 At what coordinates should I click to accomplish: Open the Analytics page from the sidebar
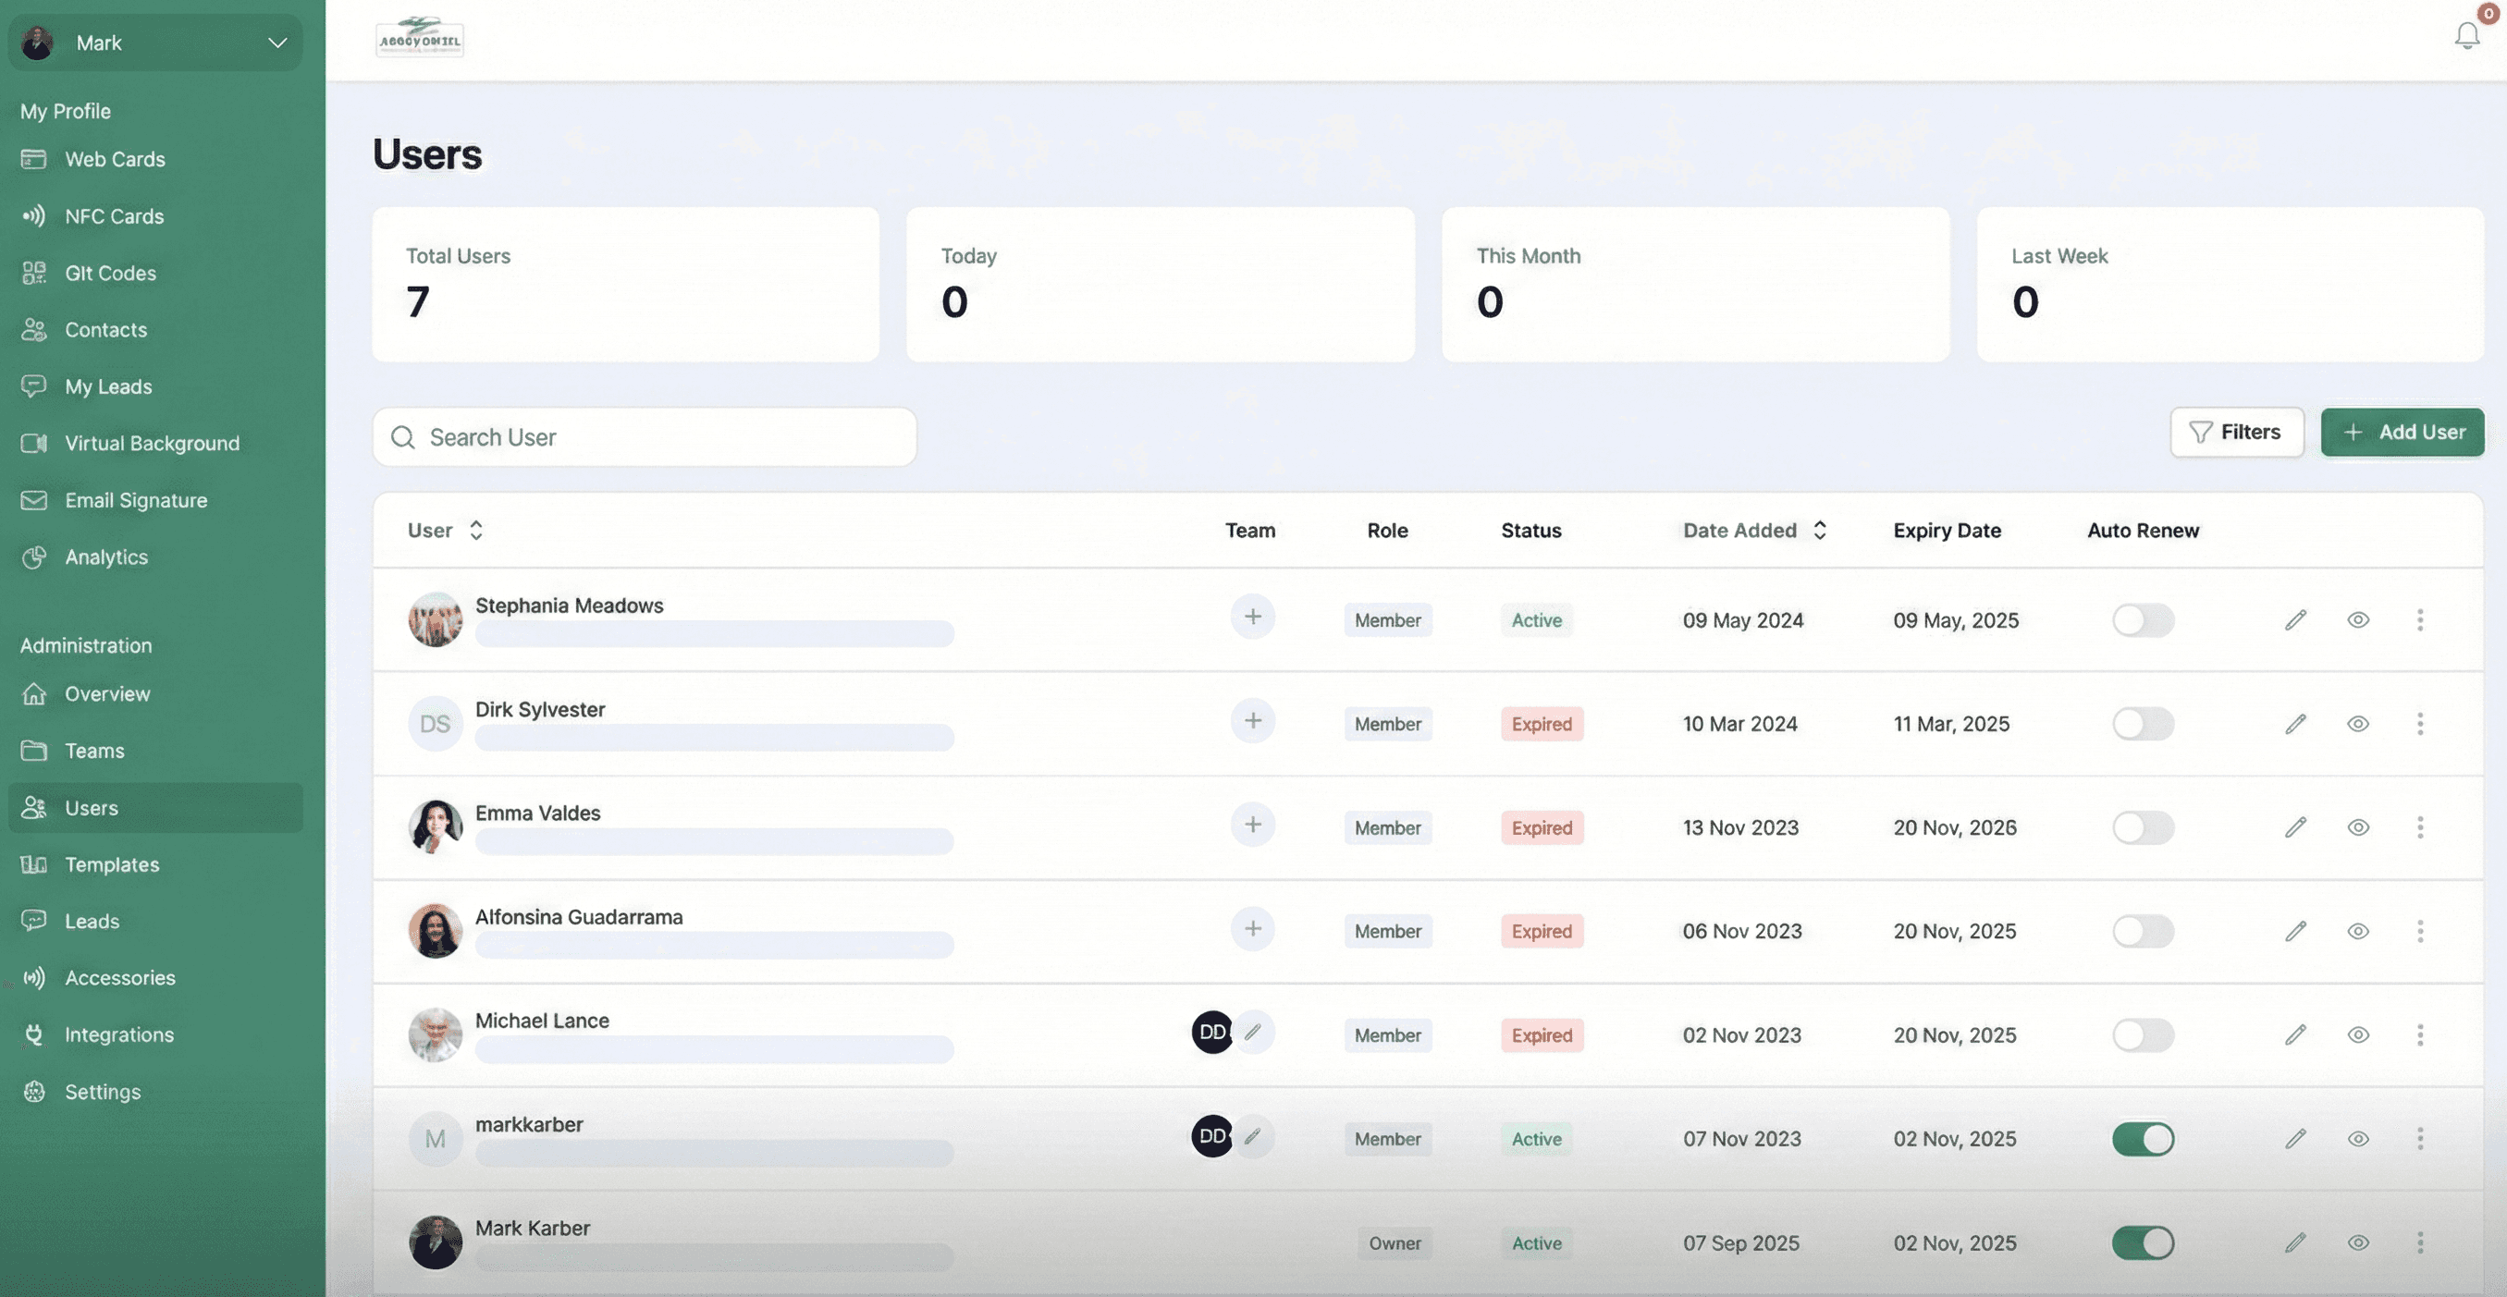pos(106,557)
